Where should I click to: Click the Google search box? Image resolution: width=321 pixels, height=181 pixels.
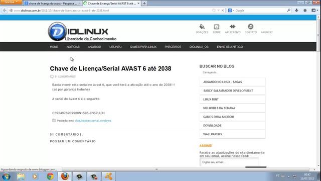tap(260, 11)
